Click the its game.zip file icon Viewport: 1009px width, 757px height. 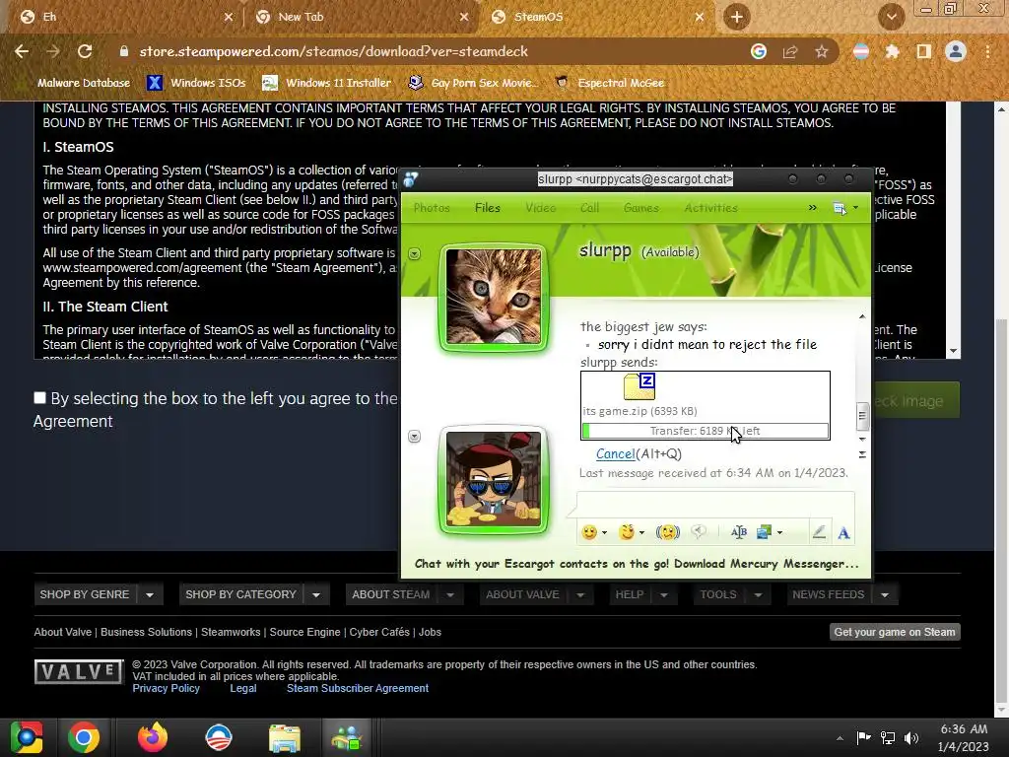(x=639, y=386)
